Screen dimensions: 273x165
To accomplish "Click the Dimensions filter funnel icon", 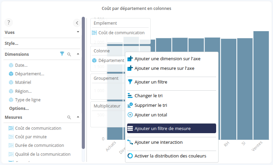I will 62,54.
